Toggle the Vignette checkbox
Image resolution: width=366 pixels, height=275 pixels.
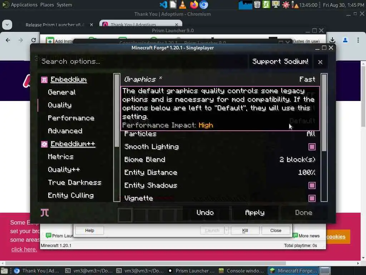[x=312, y=198]
